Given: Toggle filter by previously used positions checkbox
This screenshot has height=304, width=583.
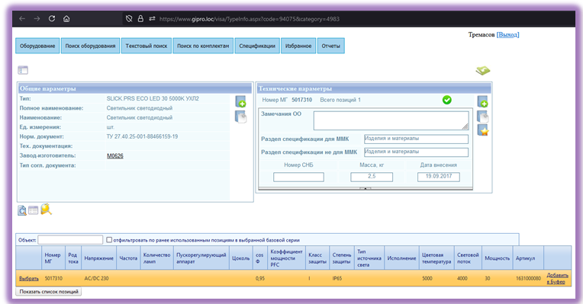Looking at the screenshot, I should pos(109,240).
